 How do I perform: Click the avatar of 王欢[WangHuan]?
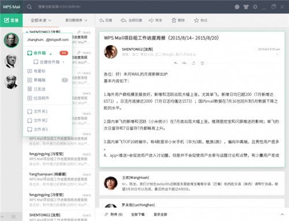(110, 183)
